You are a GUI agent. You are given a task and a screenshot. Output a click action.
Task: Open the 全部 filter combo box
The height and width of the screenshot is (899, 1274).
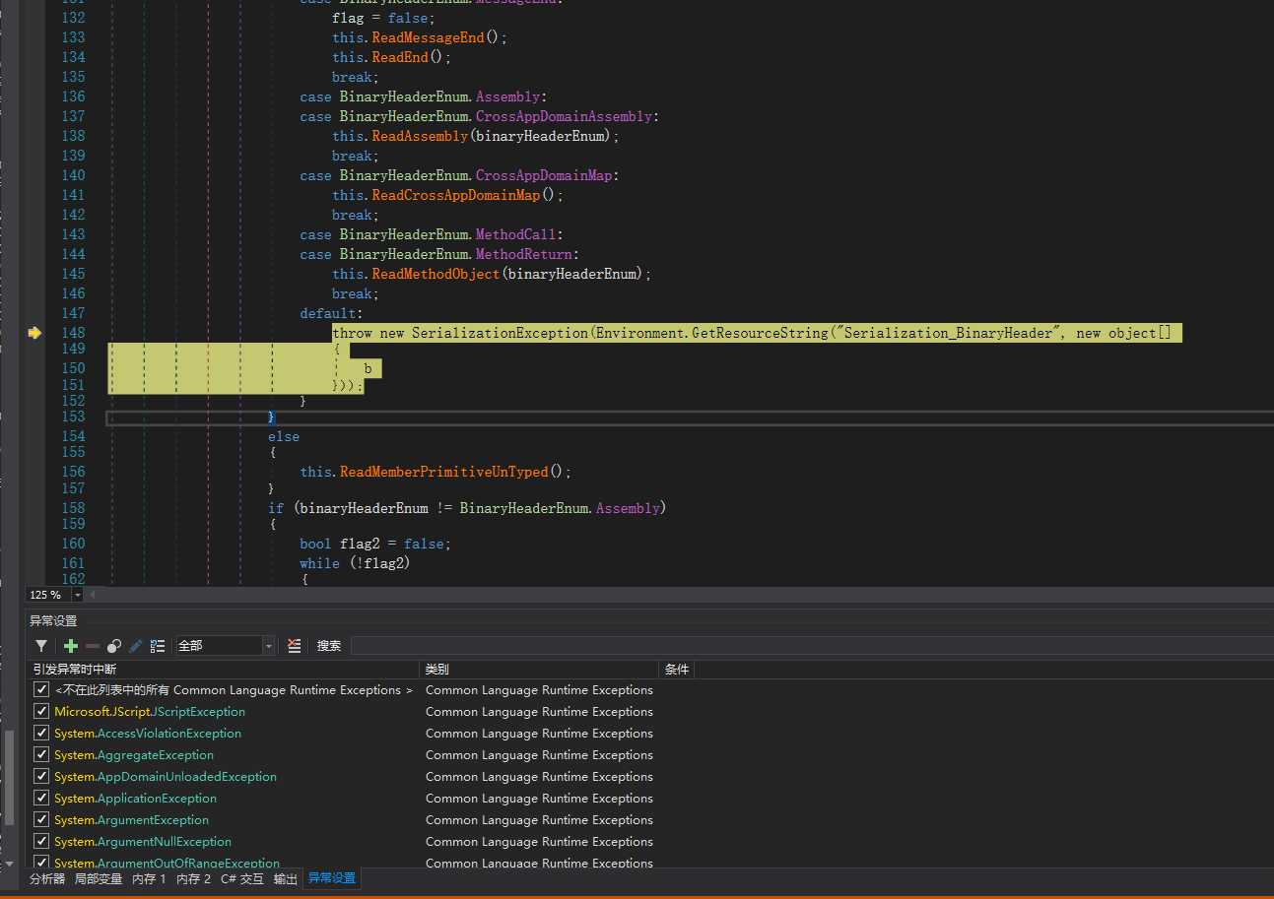click(226, 646)
